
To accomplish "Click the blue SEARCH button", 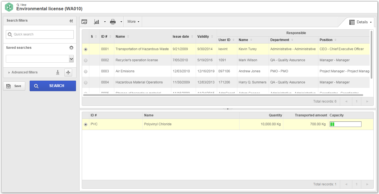I will (53, 86).
